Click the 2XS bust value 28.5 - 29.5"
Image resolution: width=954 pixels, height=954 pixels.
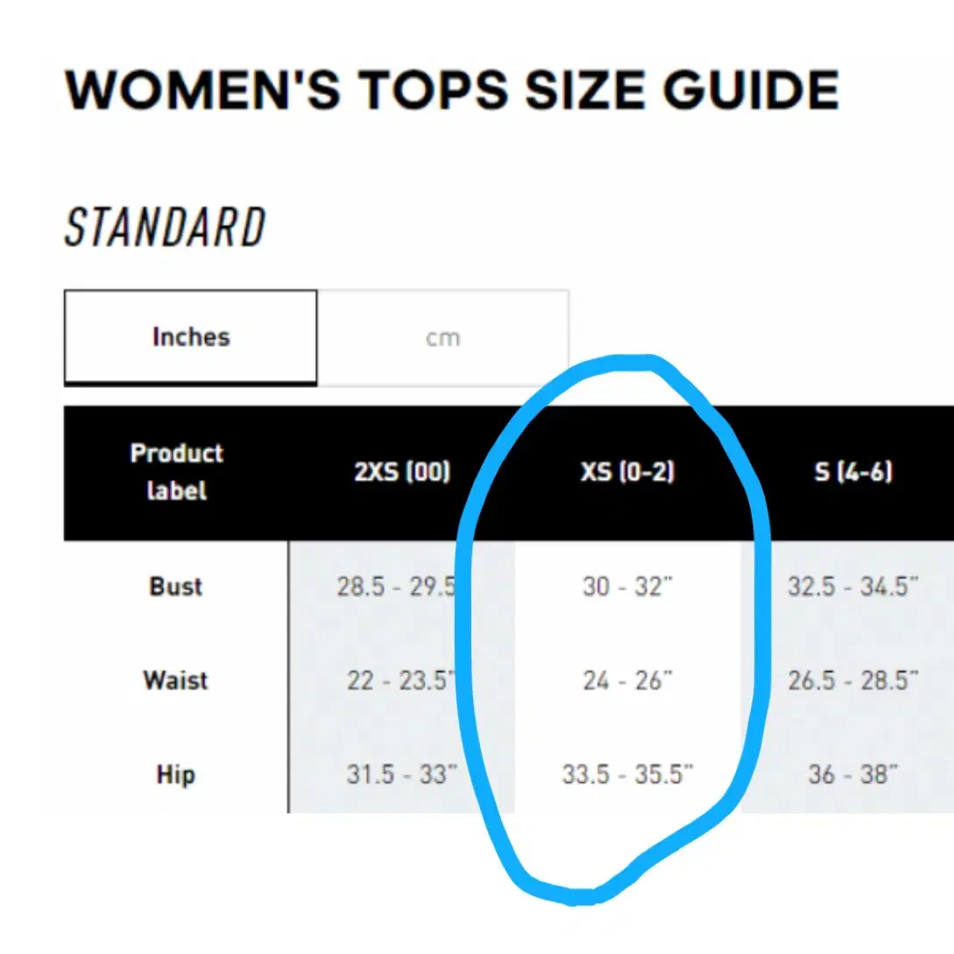click(399, 587)
